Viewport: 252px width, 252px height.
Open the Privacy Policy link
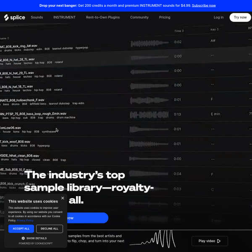coord(25,220)
